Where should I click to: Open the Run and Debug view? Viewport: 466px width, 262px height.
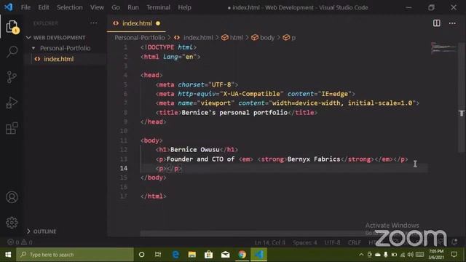click(12, 103)
